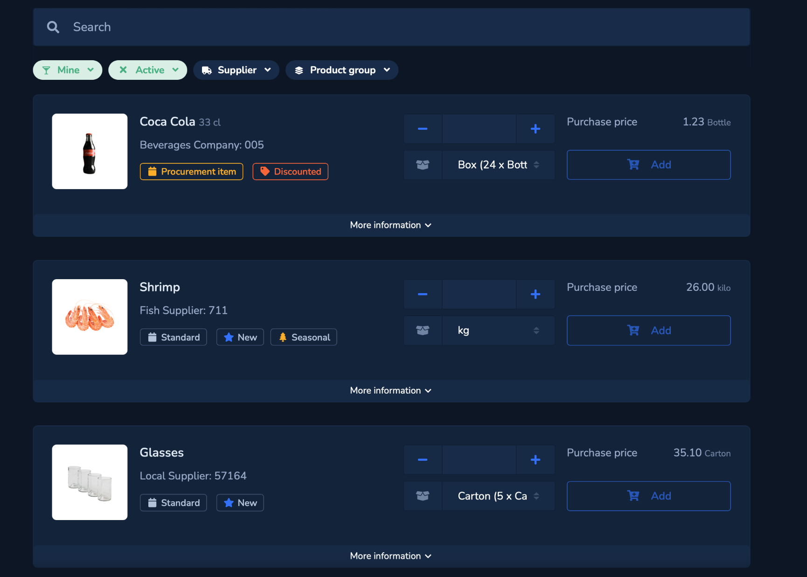Increase Glasses quantity with plus icon

point(536,460)
